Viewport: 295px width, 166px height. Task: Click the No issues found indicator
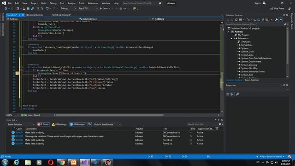(30, 115)
